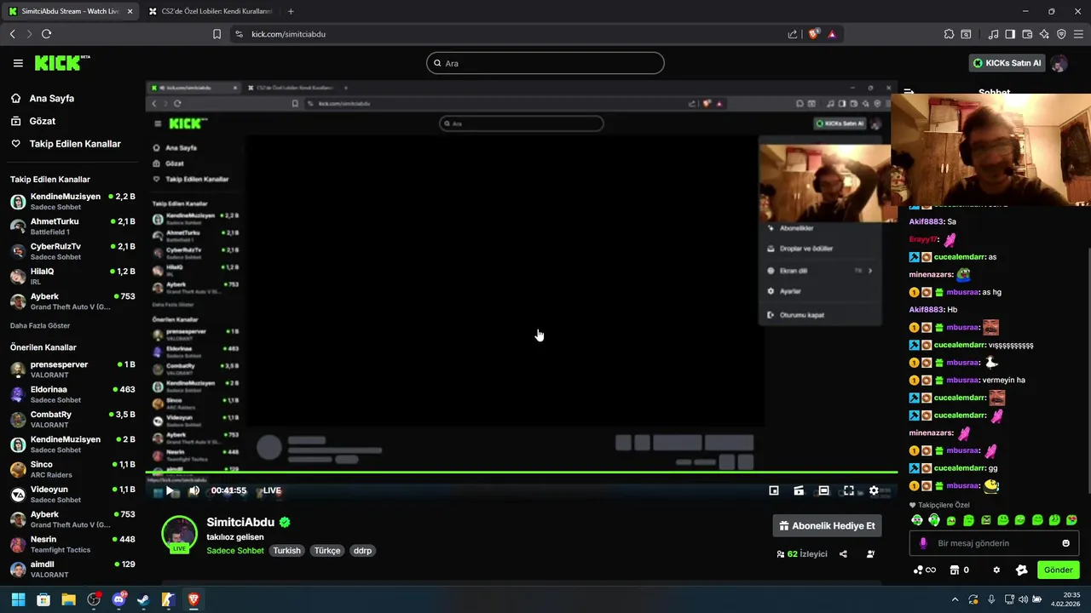Image resolution: width=1091 pixels, height=613 pixels.
Task: Open user profile avatar menu
Action: [1059, 63]
